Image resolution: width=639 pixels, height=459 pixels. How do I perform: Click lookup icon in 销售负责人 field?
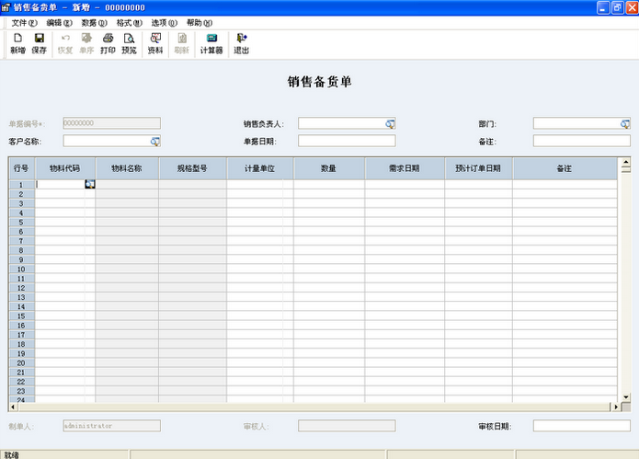[390, 123]
